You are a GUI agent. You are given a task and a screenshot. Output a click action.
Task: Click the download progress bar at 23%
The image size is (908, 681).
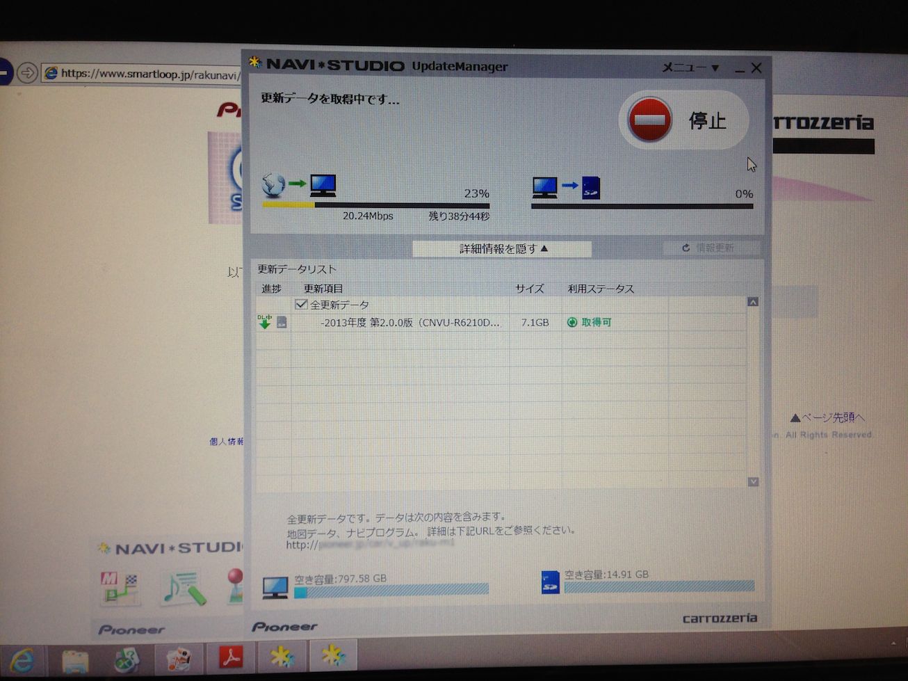[x=375, y=205]
